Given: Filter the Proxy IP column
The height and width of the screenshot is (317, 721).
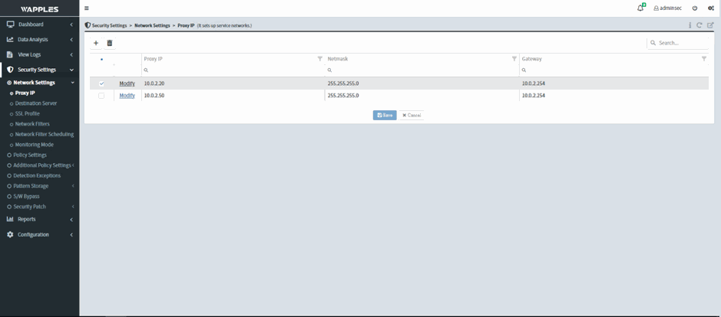Looking at the screenshot, I should 320,59.
